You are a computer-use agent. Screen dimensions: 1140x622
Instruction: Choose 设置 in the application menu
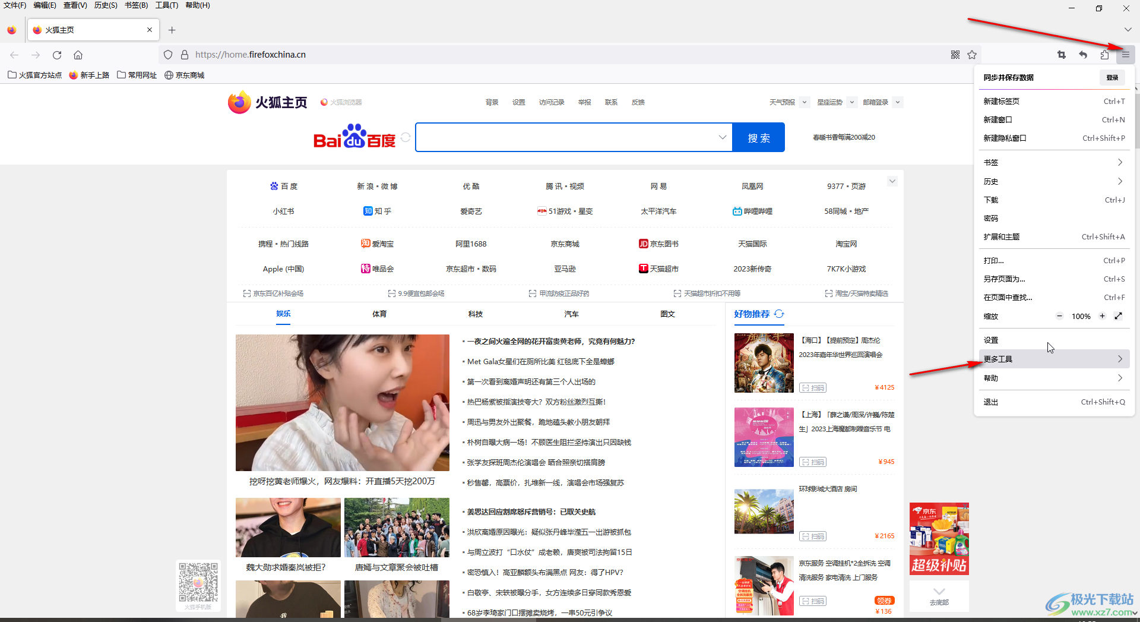pos(1054,340)
